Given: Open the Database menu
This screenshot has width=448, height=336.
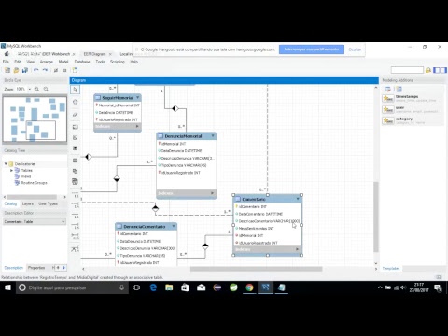Looking at the screenshot, I should 82,62.
